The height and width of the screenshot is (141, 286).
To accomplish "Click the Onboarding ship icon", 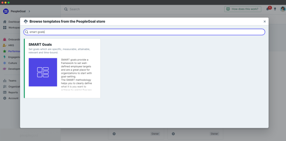I will (x=5, y=39).
